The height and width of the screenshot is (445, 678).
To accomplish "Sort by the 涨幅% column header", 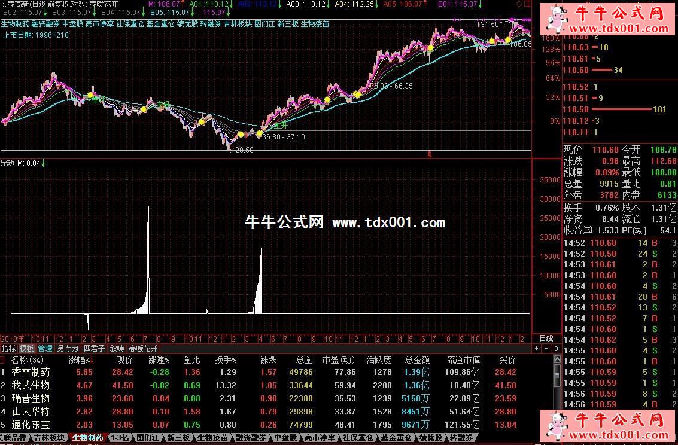I will click(x=80, y=360).
